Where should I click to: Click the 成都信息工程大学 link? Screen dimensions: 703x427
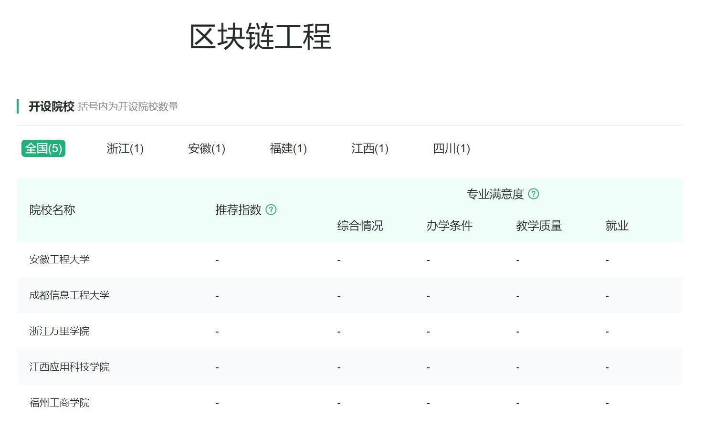click(x=69, y=295)
